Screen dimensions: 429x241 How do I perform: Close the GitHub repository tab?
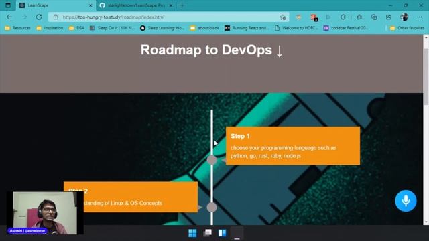(x=170, y=5)
